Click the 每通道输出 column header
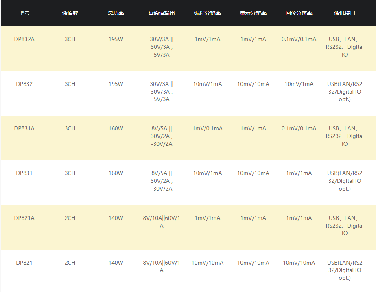 tap(162, 13)
